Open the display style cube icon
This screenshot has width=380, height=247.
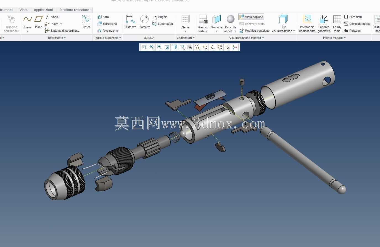(x=174, y=47)
